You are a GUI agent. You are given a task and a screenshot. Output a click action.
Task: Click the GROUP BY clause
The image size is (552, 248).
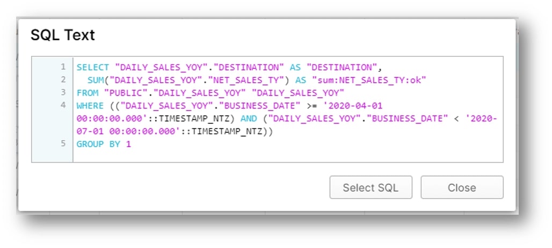[99, 144]
